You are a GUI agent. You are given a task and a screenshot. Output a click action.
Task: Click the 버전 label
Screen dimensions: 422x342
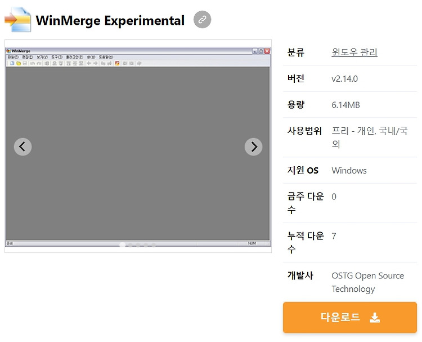pyautogui.click(x=296, y=78)
